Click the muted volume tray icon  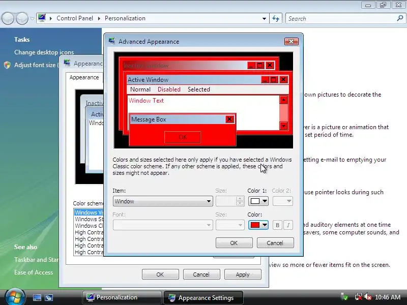(368, 297)
